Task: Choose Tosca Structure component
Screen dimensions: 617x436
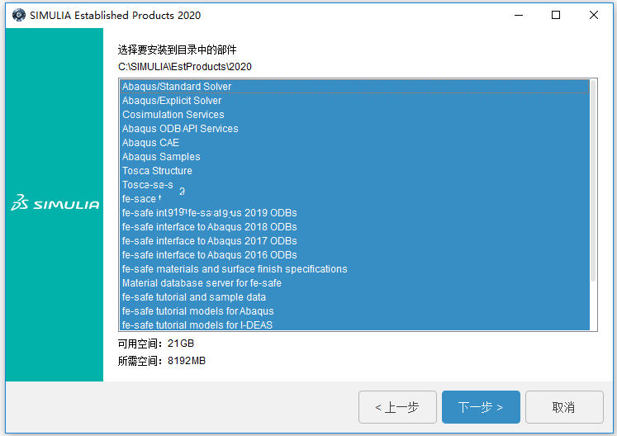Action: pos(354,171)
